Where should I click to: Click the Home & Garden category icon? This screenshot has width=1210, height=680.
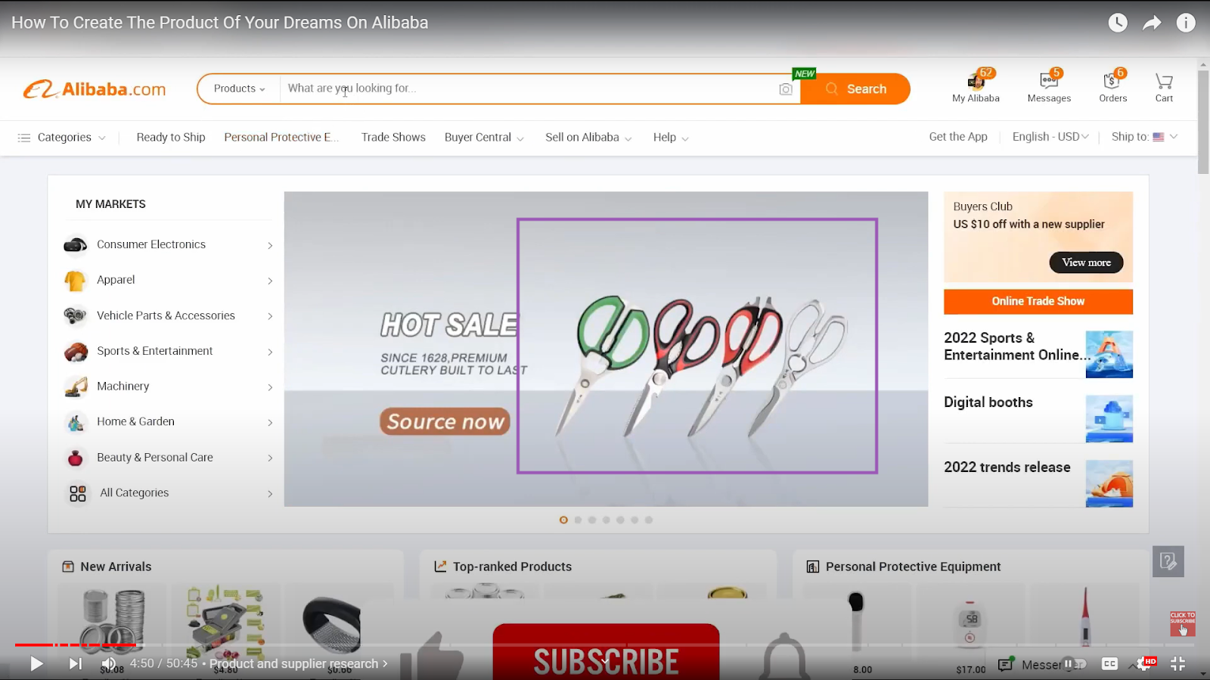tap(76, 422)
